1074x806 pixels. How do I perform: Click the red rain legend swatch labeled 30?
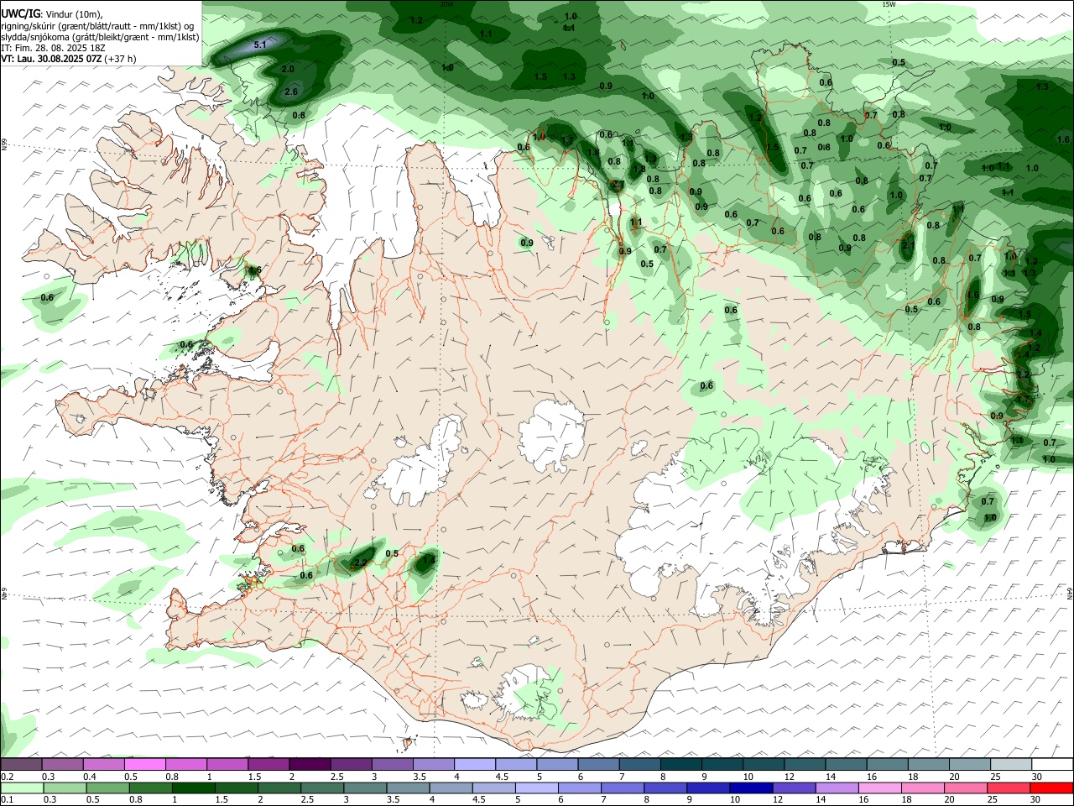1051,788
